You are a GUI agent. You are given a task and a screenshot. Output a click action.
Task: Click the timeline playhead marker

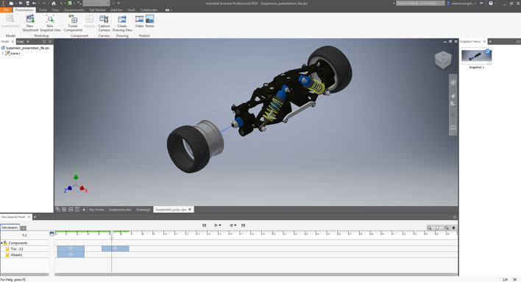(x=112, y=233)
